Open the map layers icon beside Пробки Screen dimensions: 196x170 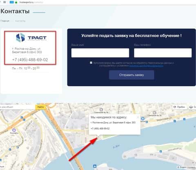[x=191, y=107]
